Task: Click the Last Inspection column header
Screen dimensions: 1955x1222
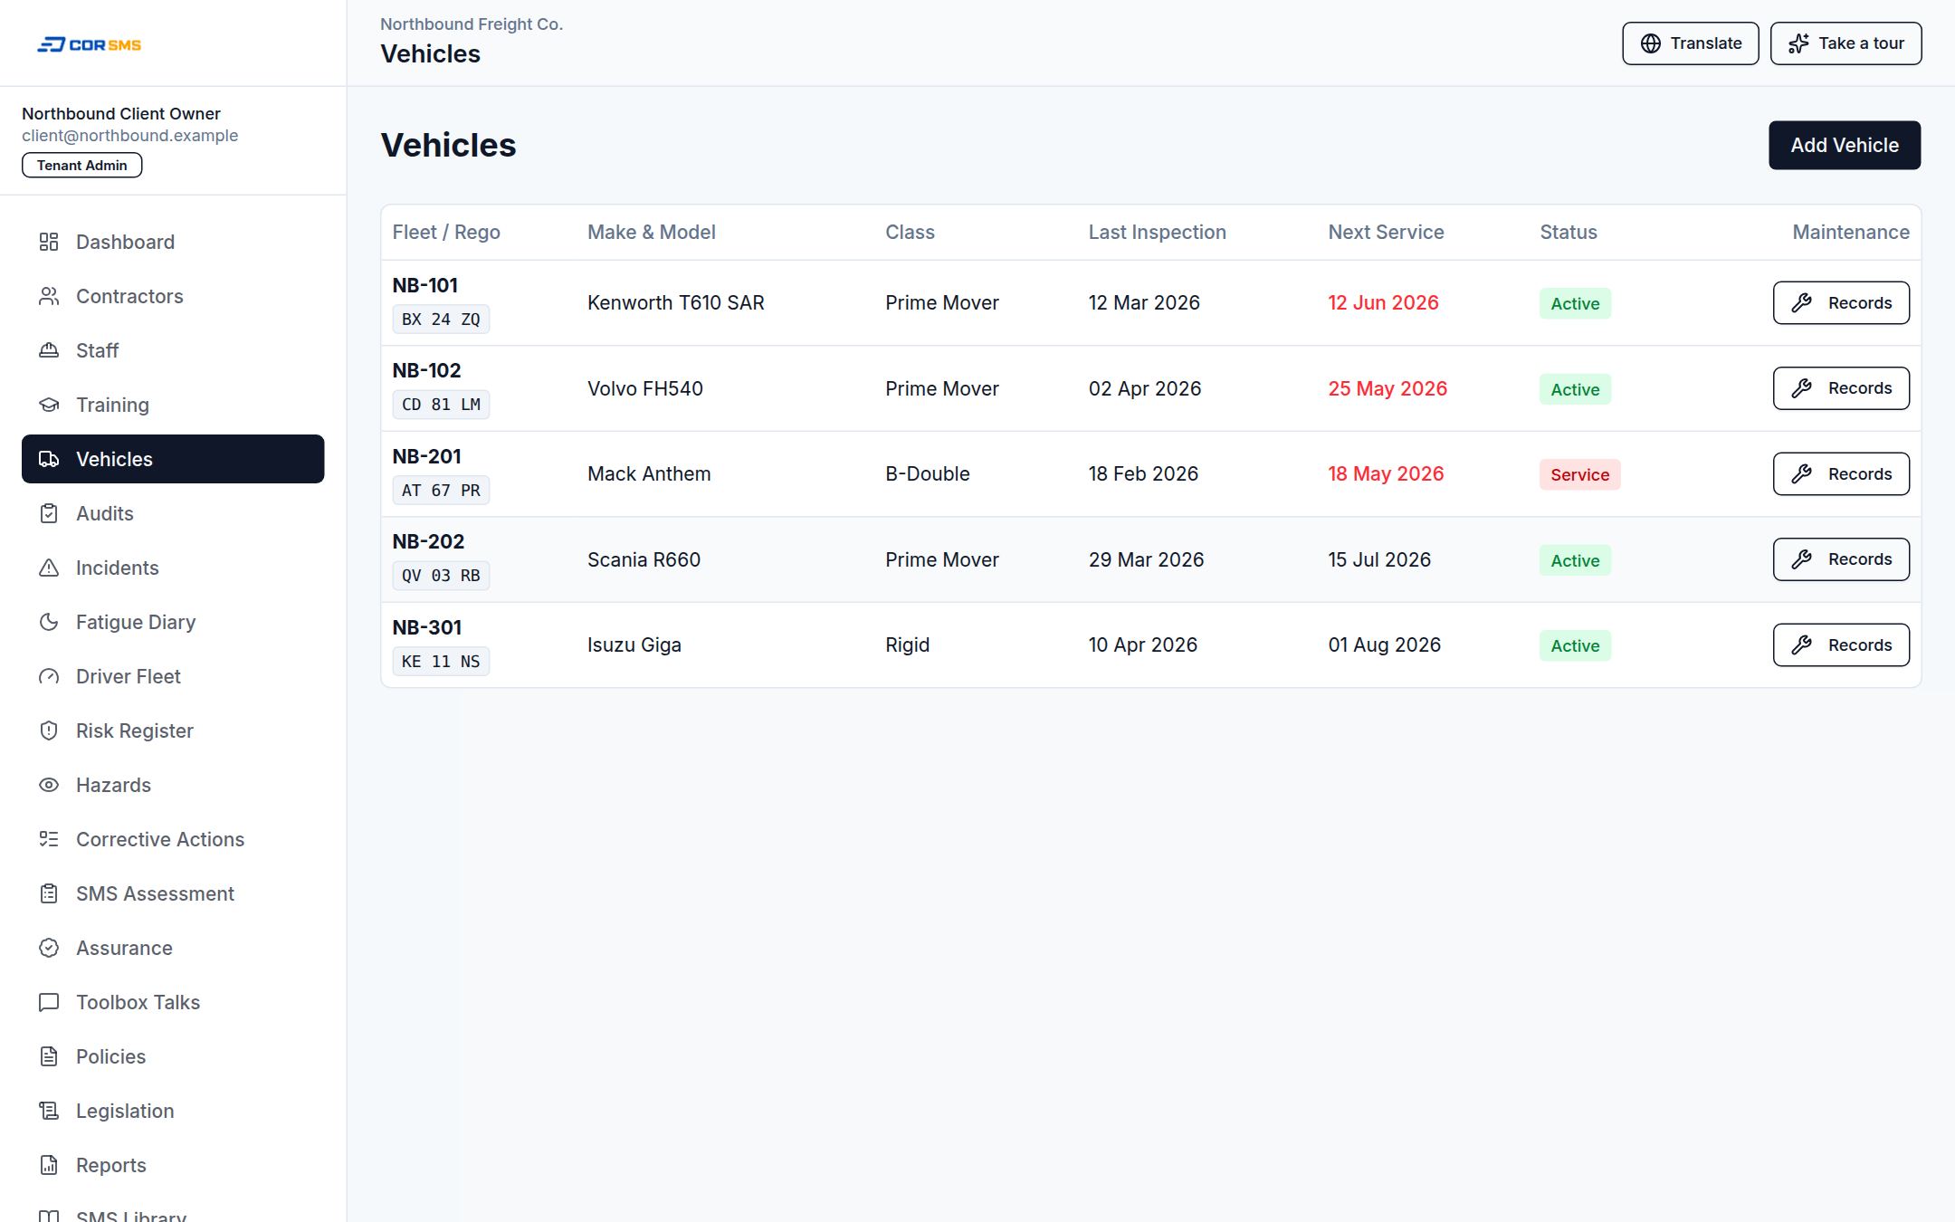Action: click(1157, 232)
